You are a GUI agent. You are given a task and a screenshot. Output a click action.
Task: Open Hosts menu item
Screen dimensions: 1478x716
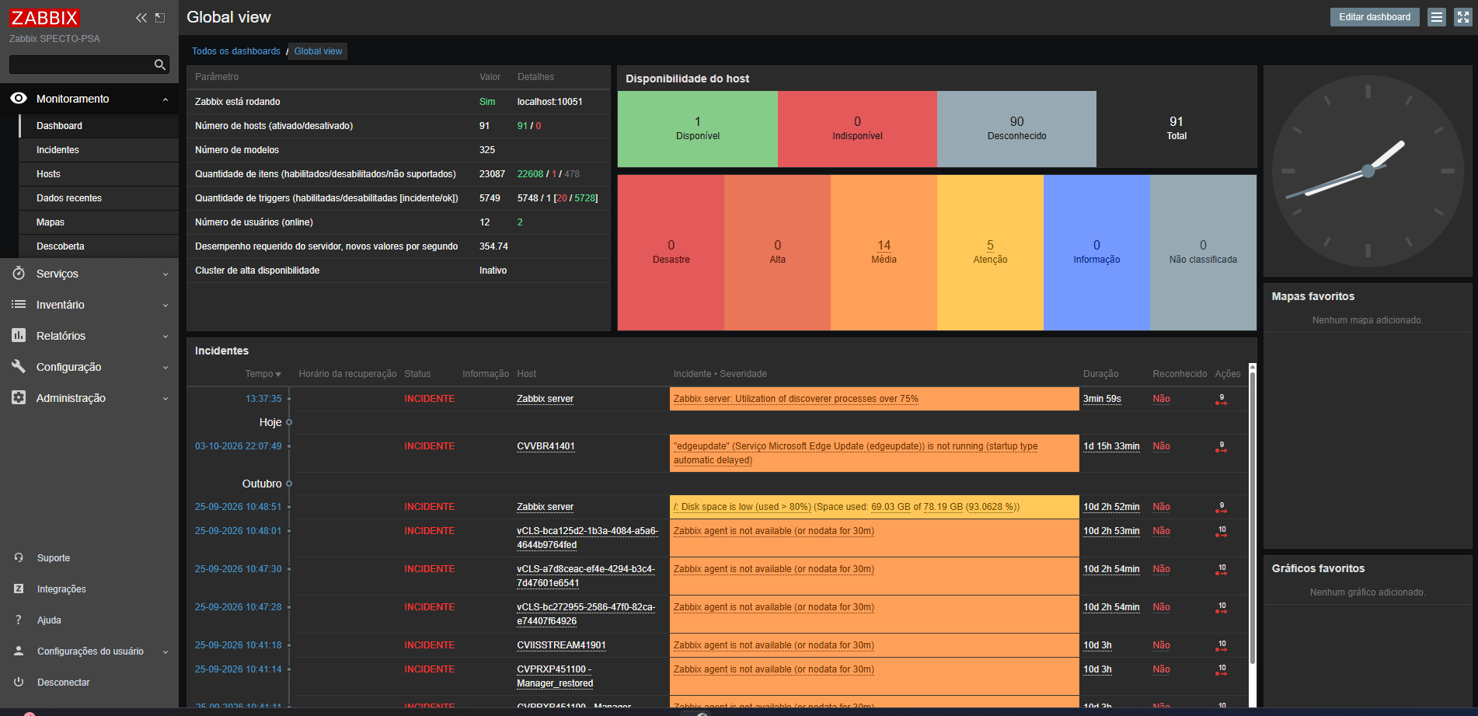pos(99,173)
